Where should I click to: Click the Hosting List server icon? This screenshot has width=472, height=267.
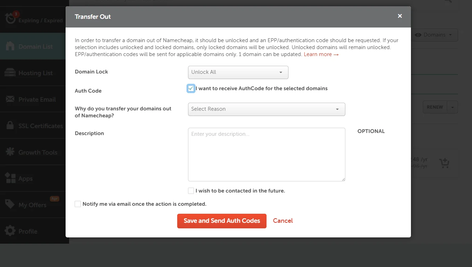[10, 72]
